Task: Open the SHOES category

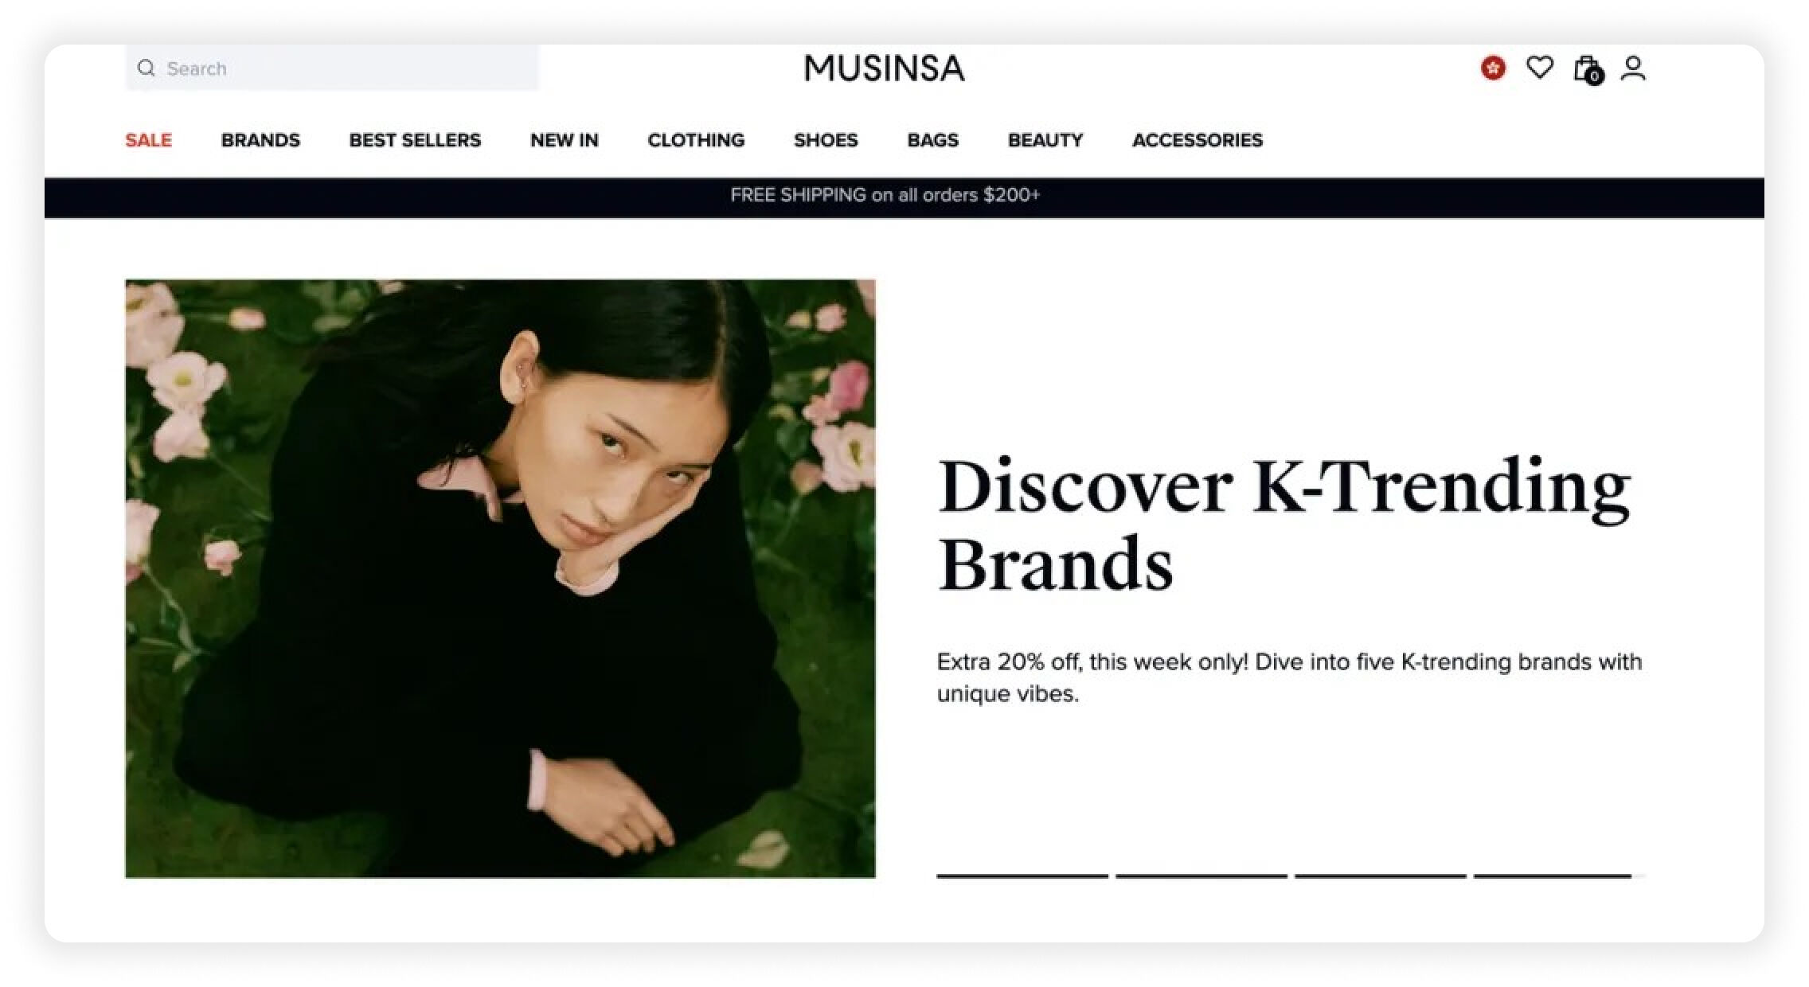Action: 826,140
